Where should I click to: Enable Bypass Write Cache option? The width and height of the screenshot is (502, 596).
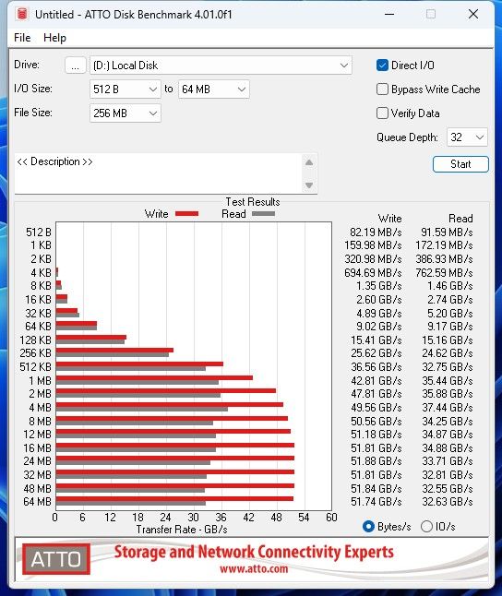click(x=382, y=89)
